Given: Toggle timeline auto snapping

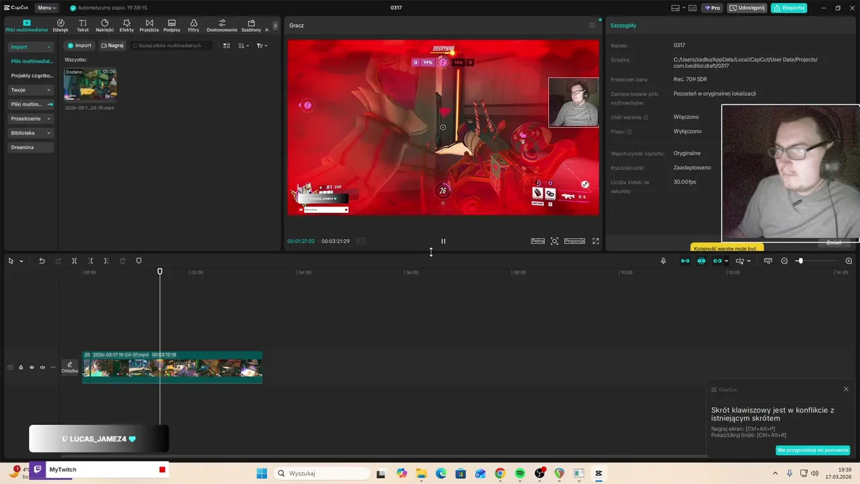Looking at the screenshot, I should pyautogui.click(x=701, y=261).
